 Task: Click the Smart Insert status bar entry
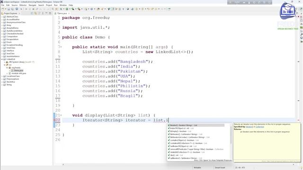220,168
